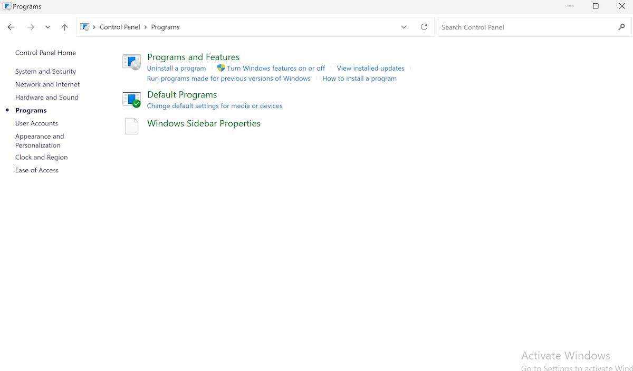The image size is (633, 371).
Task: Click the Default Programs icon
Action: pyautogui.click(x=131, y=99)
